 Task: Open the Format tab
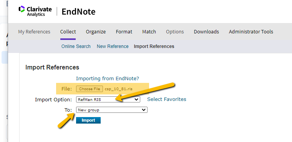click(124, 32)
